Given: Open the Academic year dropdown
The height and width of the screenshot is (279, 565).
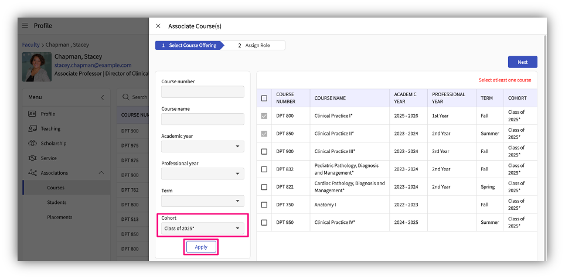Looking at the screenshot, I should (x=202, y=147).
